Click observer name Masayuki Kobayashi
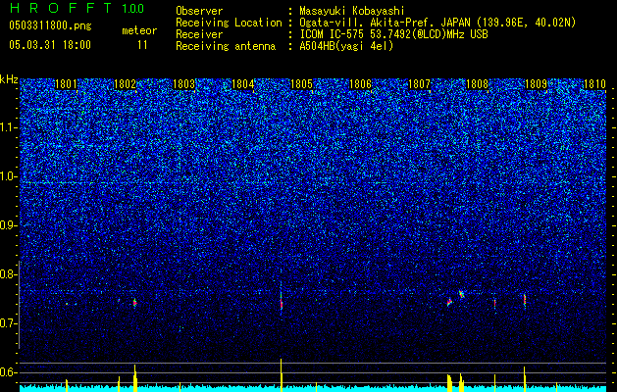The height and width of the screenshot is (392, 617). tap(352, 11)
